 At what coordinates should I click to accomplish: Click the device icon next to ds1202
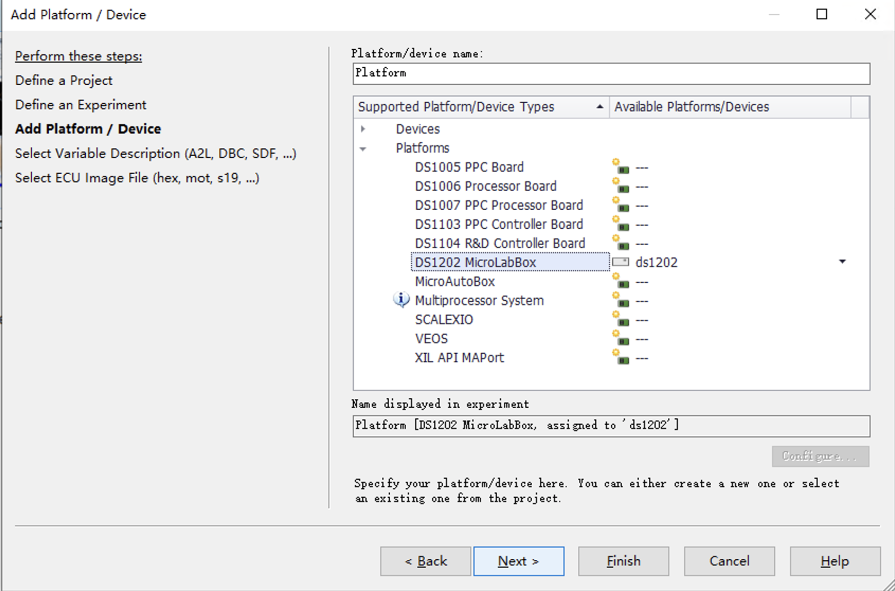point(621,262)
